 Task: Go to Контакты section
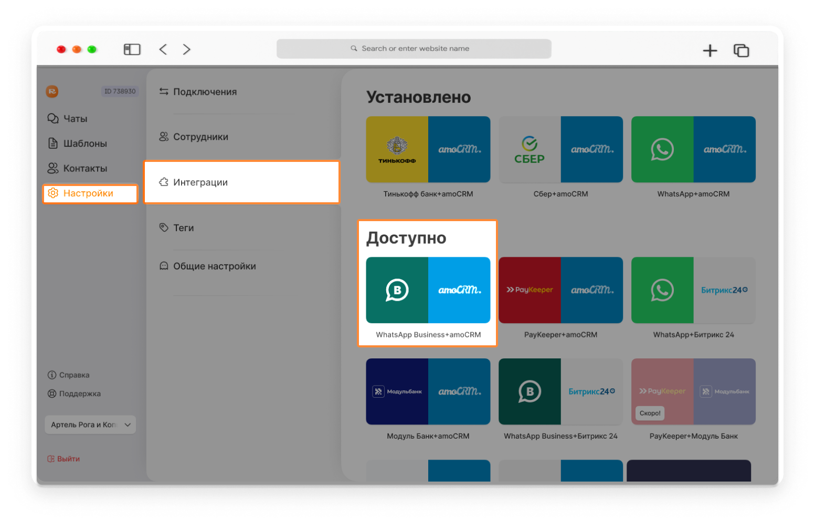77,168
